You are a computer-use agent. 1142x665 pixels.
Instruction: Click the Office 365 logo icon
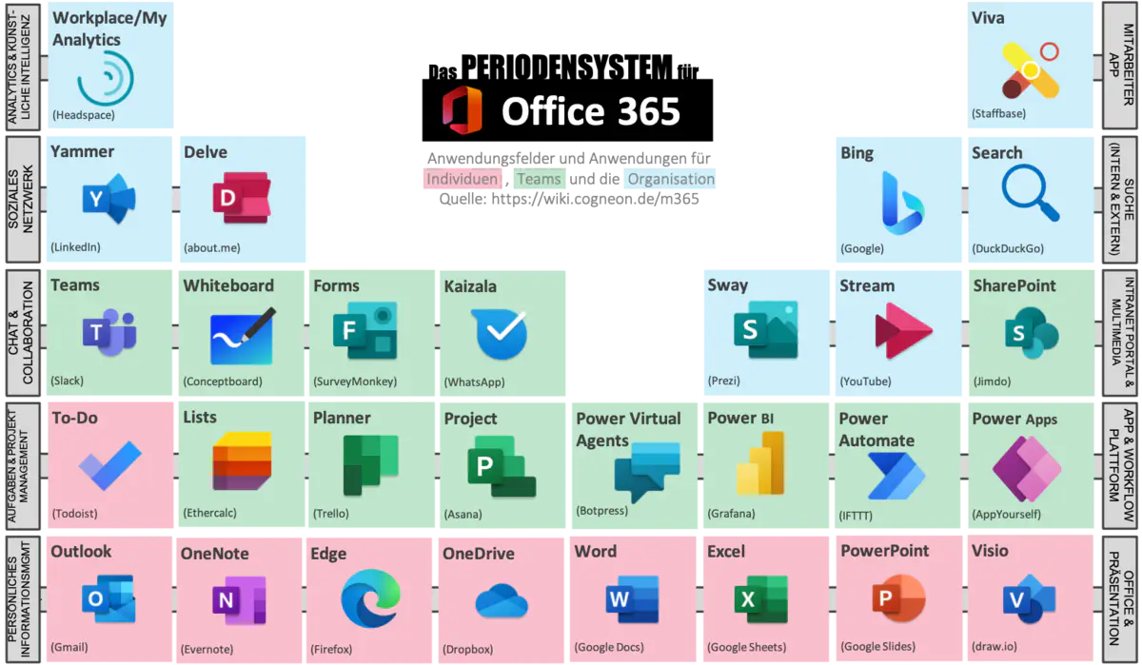462,110
